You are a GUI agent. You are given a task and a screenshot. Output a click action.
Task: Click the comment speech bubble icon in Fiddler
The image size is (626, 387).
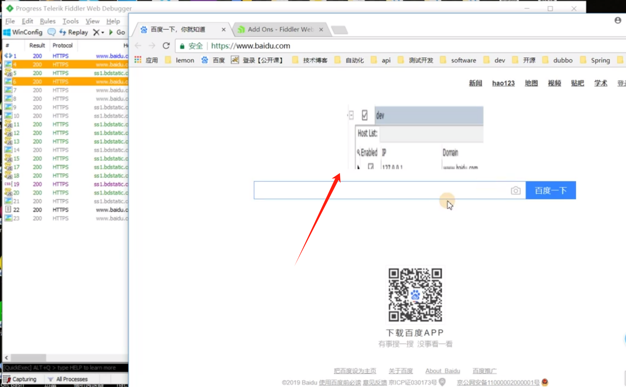[52, 32]
